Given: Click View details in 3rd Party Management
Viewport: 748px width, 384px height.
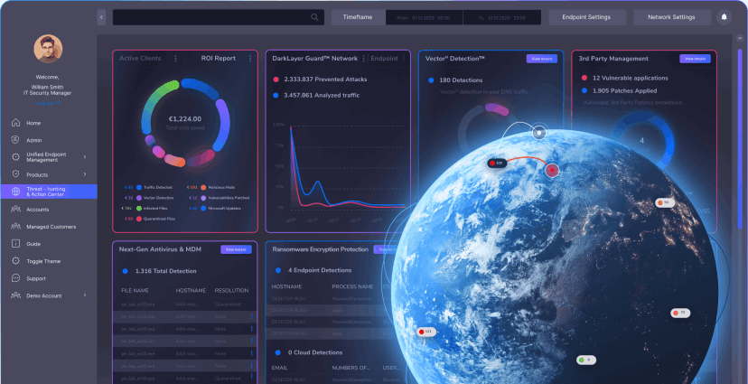Looking at the screenshot, I should point(695,59).
